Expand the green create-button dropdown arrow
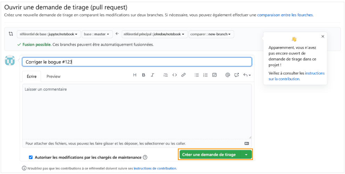 point(246,155)
